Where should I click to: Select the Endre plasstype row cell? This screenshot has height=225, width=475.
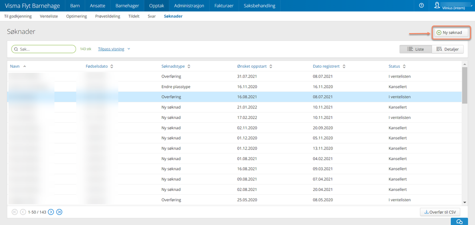pyautogui.click(x=176, y=87)
